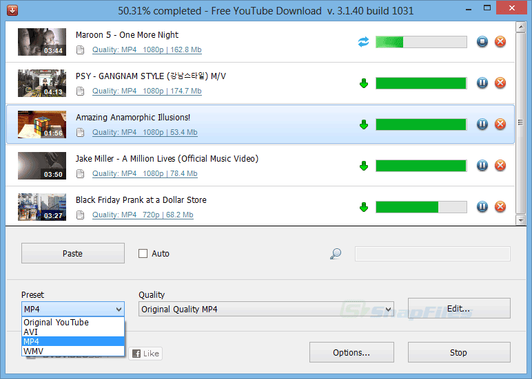Stop the Maroon 5 download

point(482,42)
